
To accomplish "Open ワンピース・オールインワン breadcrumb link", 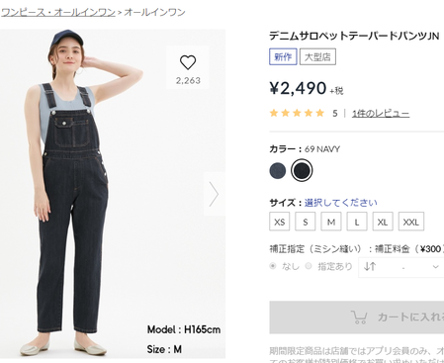I will coord(58,12).
